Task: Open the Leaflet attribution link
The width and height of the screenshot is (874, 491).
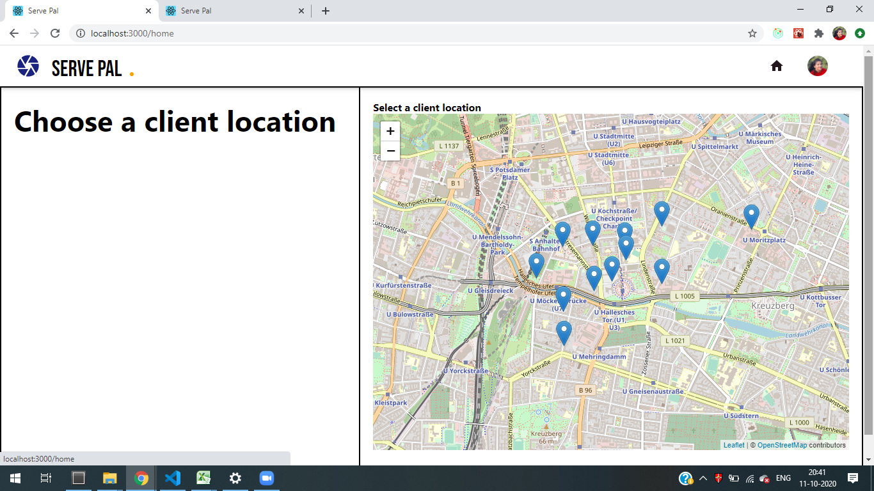Action: (733, 445)
